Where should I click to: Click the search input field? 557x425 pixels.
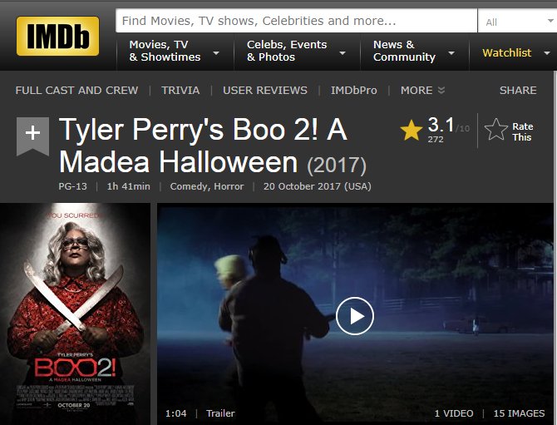tap(296, 21)
